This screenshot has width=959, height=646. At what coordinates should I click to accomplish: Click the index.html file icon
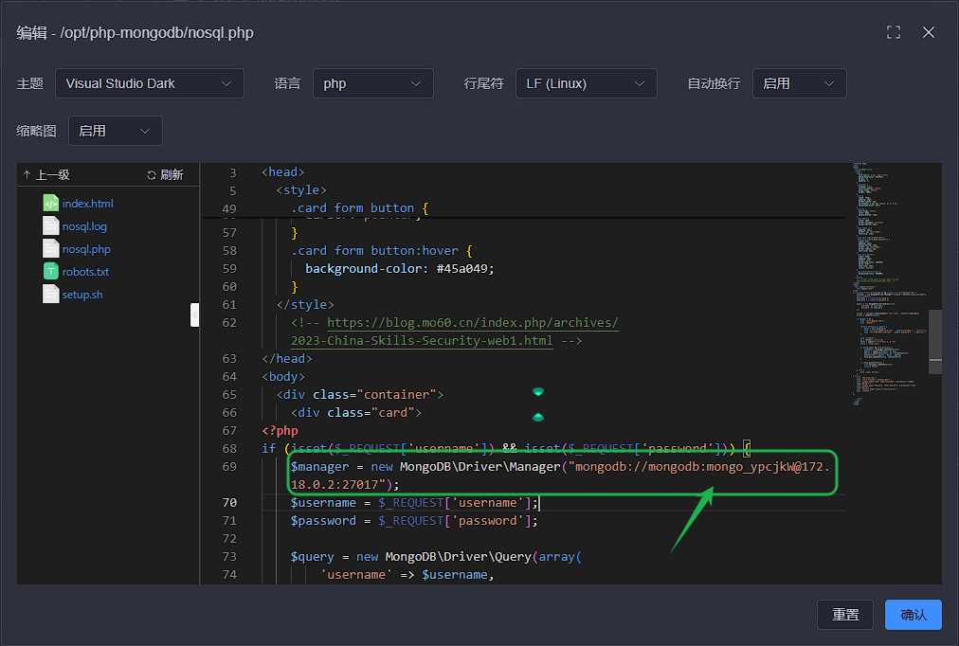(x=51, y=204)
